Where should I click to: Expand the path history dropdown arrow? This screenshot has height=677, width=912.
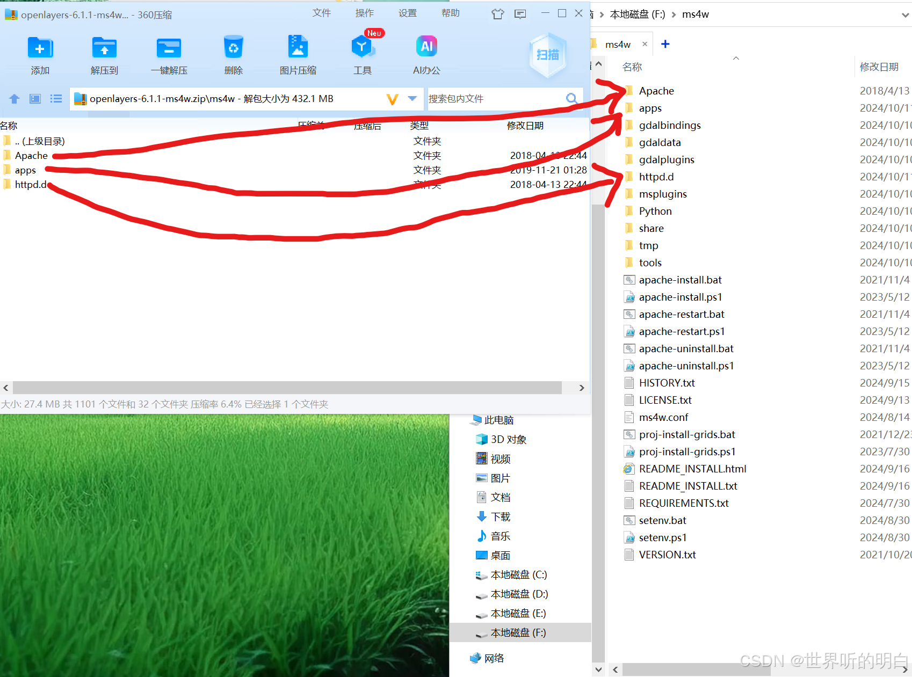412,99
